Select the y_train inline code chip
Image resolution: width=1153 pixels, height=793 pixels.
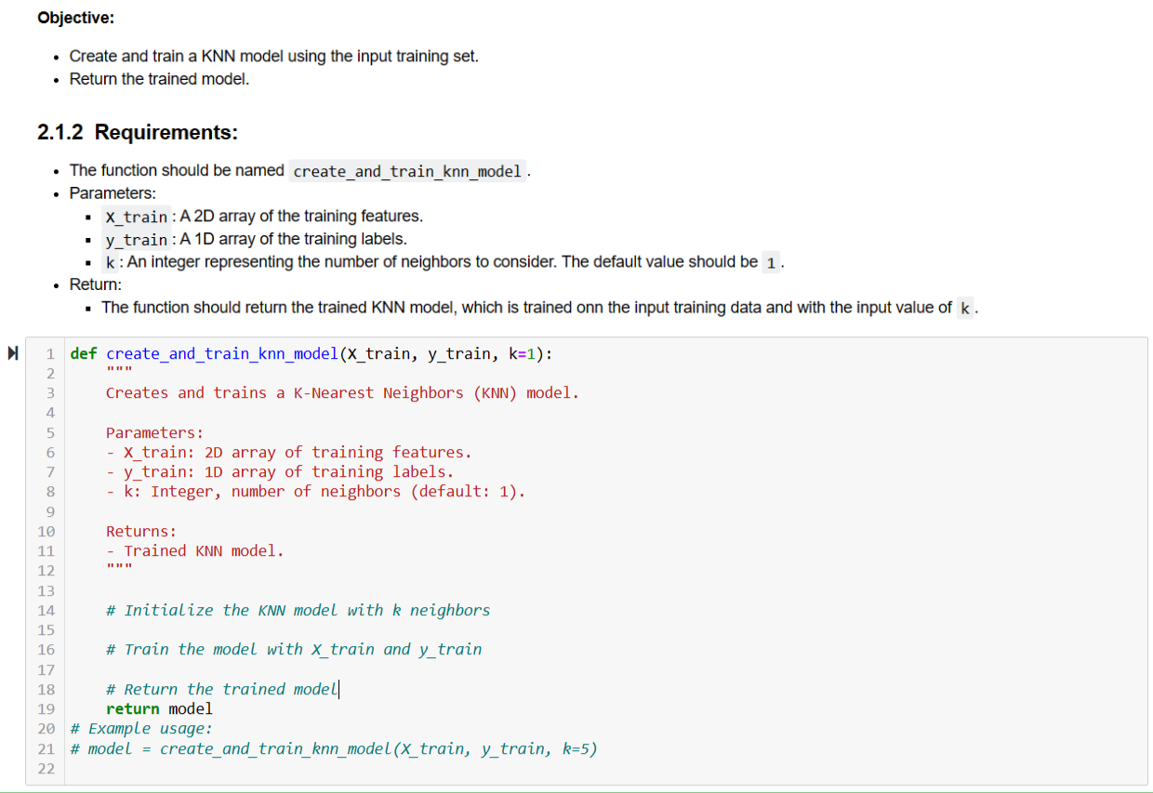pyautogui.click(x=136, y=239)
